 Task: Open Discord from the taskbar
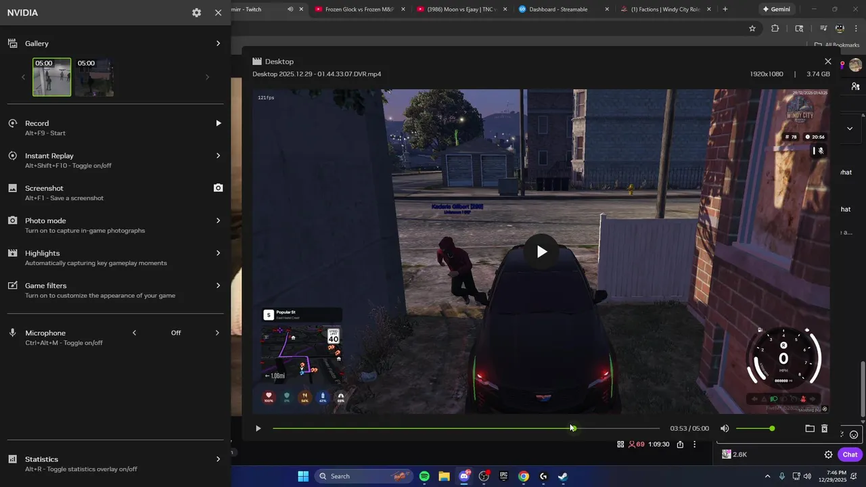pyautogui.click(x=464, y=476)
